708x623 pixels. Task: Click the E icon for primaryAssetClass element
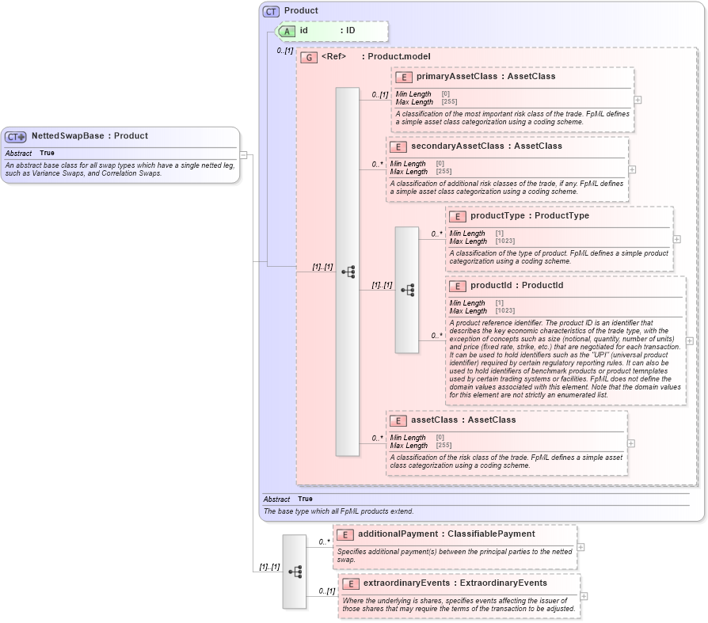(x=404, y=77)
